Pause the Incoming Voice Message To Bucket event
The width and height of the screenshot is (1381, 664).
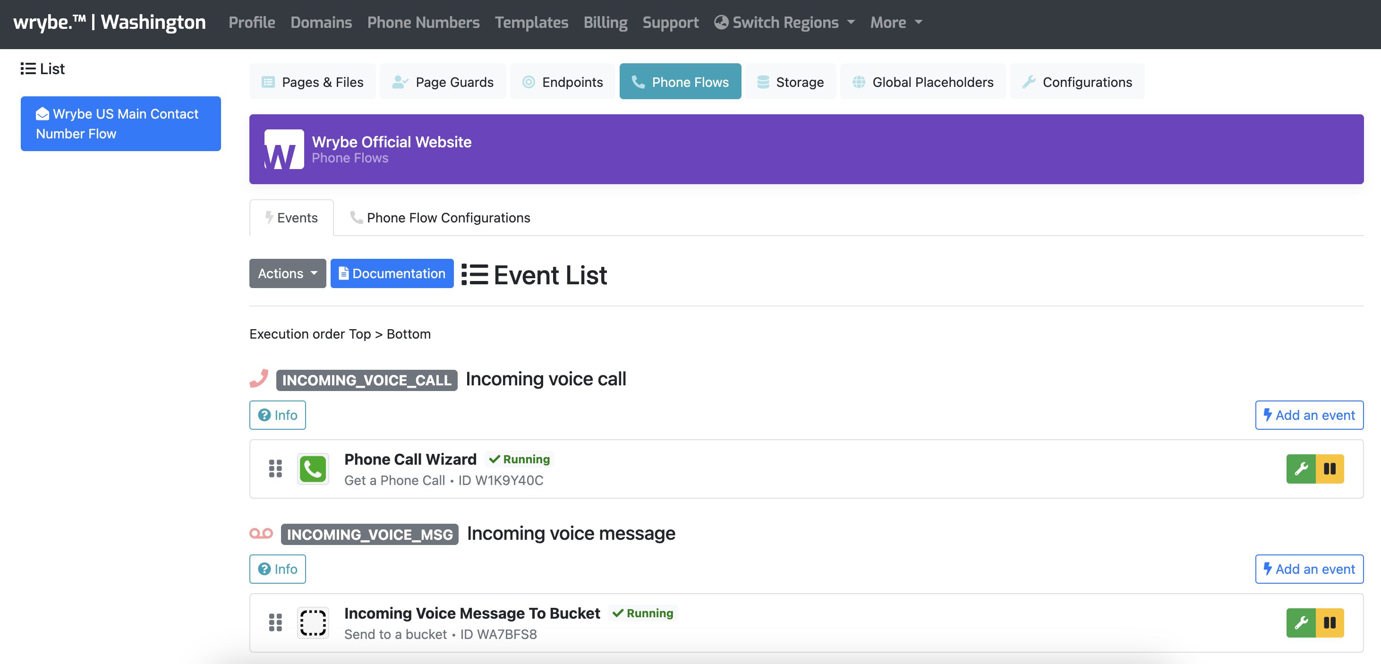click(1330, 623)
